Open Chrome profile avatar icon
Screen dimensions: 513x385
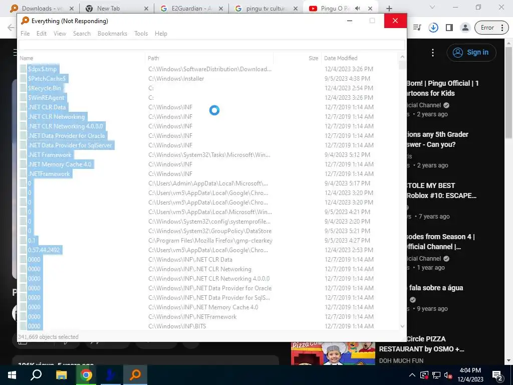(465, 28)
